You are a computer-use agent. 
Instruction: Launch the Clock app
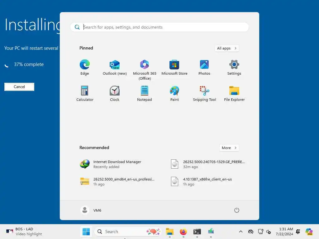point(115,94)
